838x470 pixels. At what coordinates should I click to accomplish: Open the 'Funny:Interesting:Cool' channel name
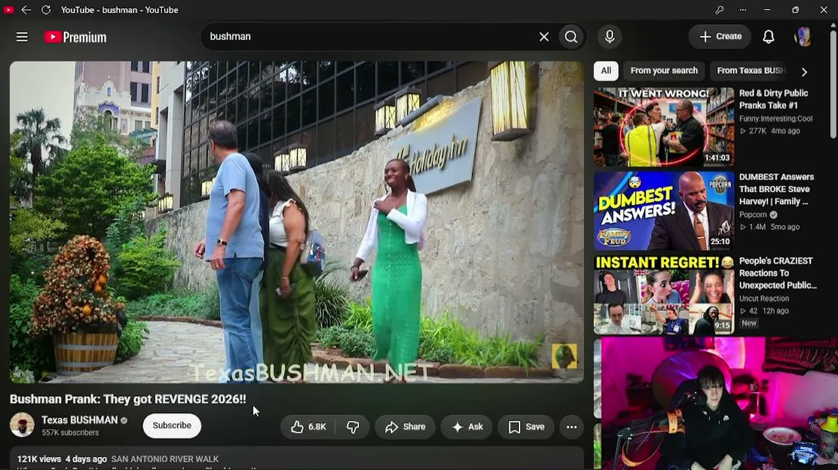(776, 119)
